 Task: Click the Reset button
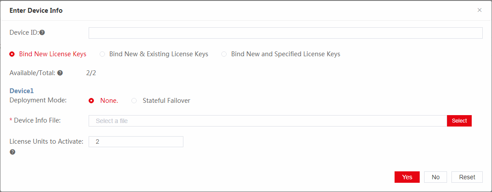pos(467,177)
